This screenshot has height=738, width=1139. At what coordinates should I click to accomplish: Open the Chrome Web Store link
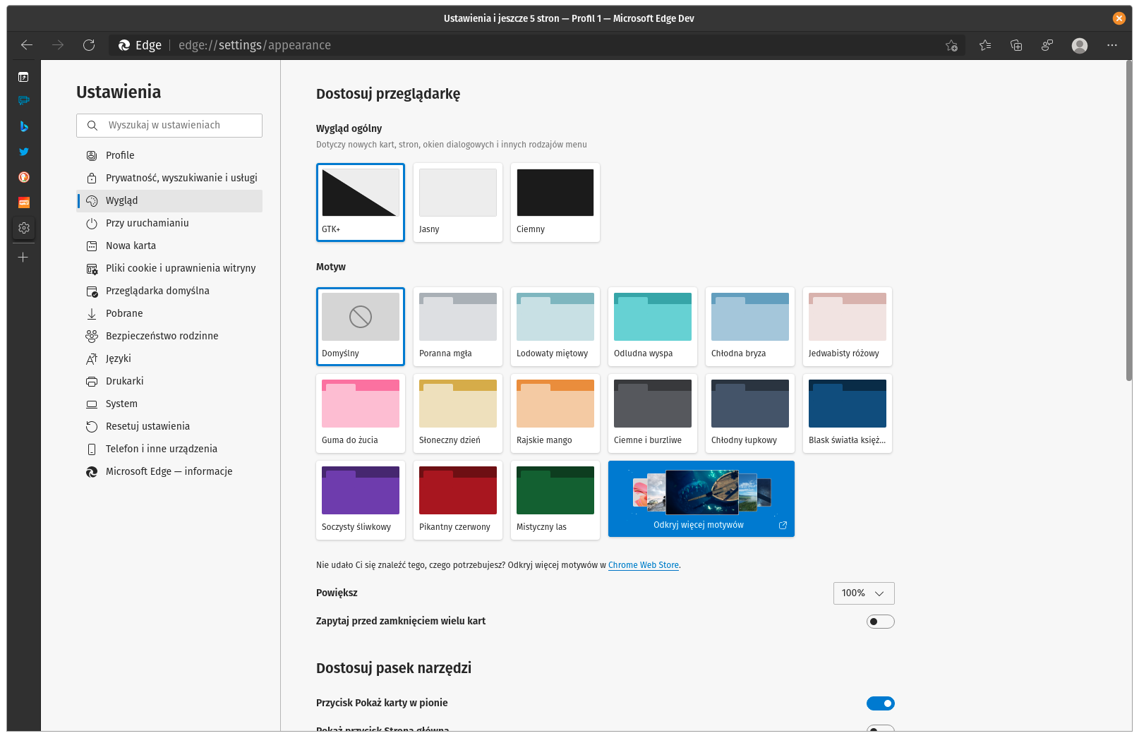click(643, 565)
